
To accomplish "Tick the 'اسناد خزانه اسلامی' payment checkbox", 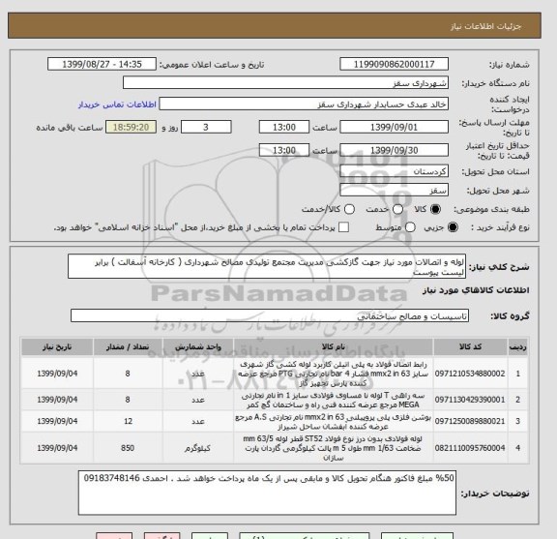I will [343, 227].
